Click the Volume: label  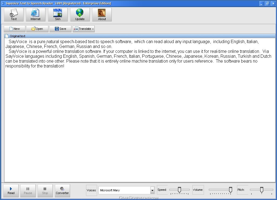(198, 190)
